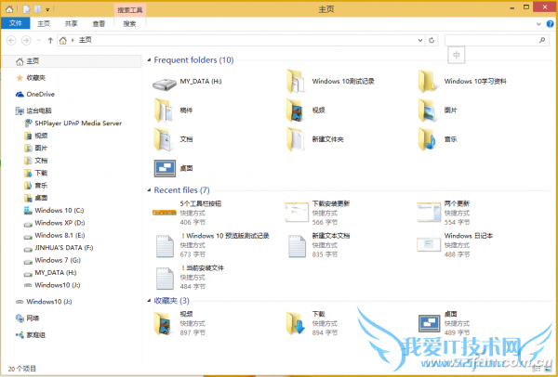Open the recent locations dropdown beside Forward
Screen dimensions: 558x377
[x=39, y=41]
